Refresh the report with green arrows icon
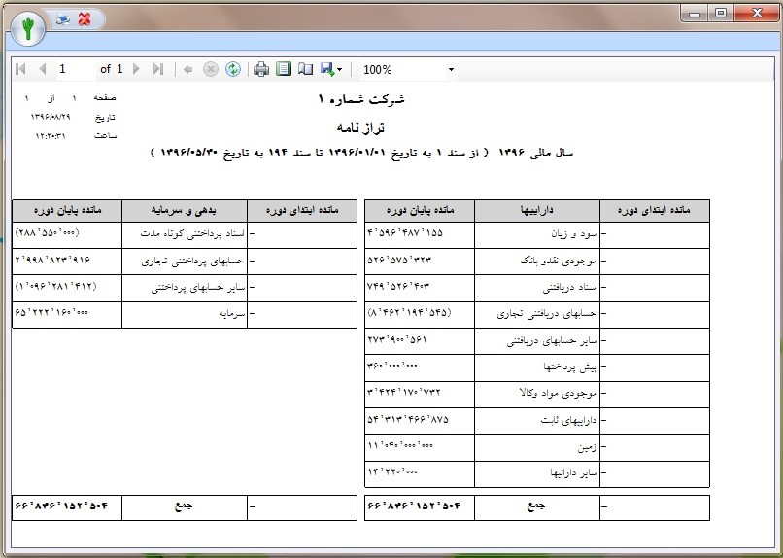The width and height of the screenshot is (783, 558). click(233, 69)
